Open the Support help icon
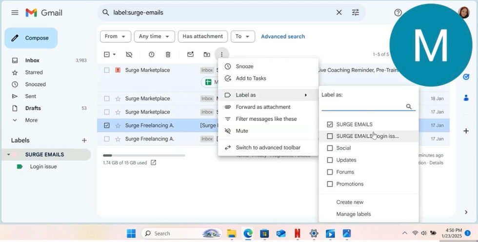Image resolution: width=478 pixels, height=242 pixels. [398, 13]
